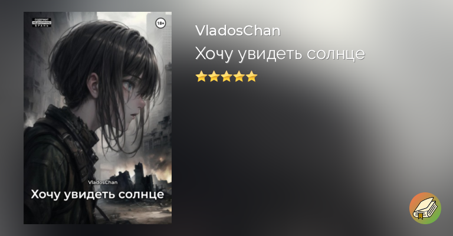The height and width of the screenshot is (236, 453).
Task: Open the "Хочу увидеть солнце" title heading
Action: coord(280,54)
